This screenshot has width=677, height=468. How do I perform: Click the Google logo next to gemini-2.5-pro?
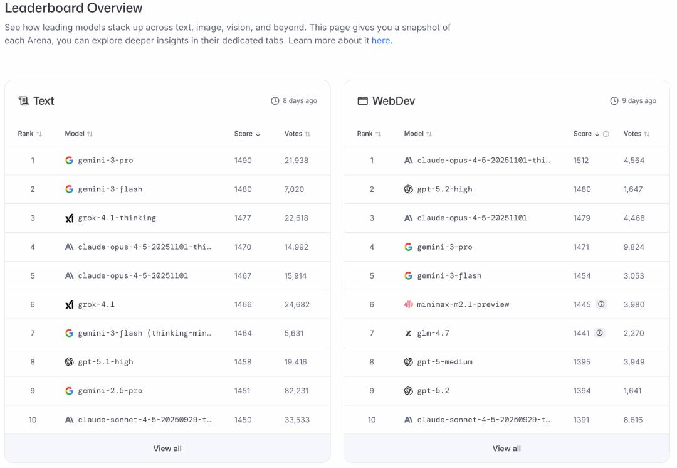tap(69, 391)
